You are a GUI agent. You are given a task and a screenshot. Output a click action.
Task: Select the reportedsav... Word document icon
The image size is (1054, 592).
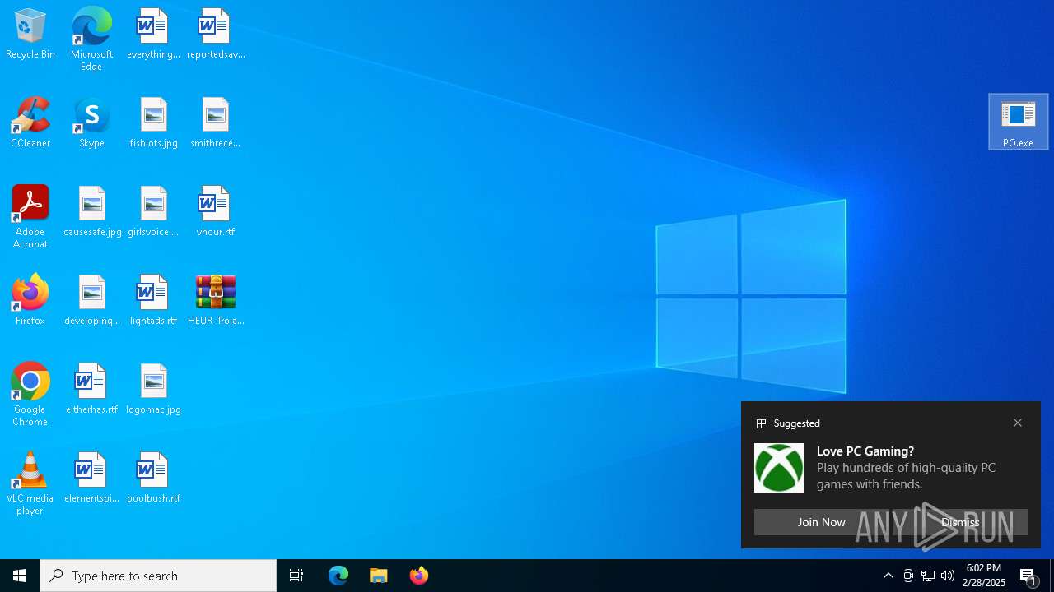pyautogui.click(x=216, y=35)
